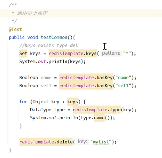The height and width of the screenshot is (158, 162).
Task: Click the testCommon method name
Action: [x=54, y=37]
